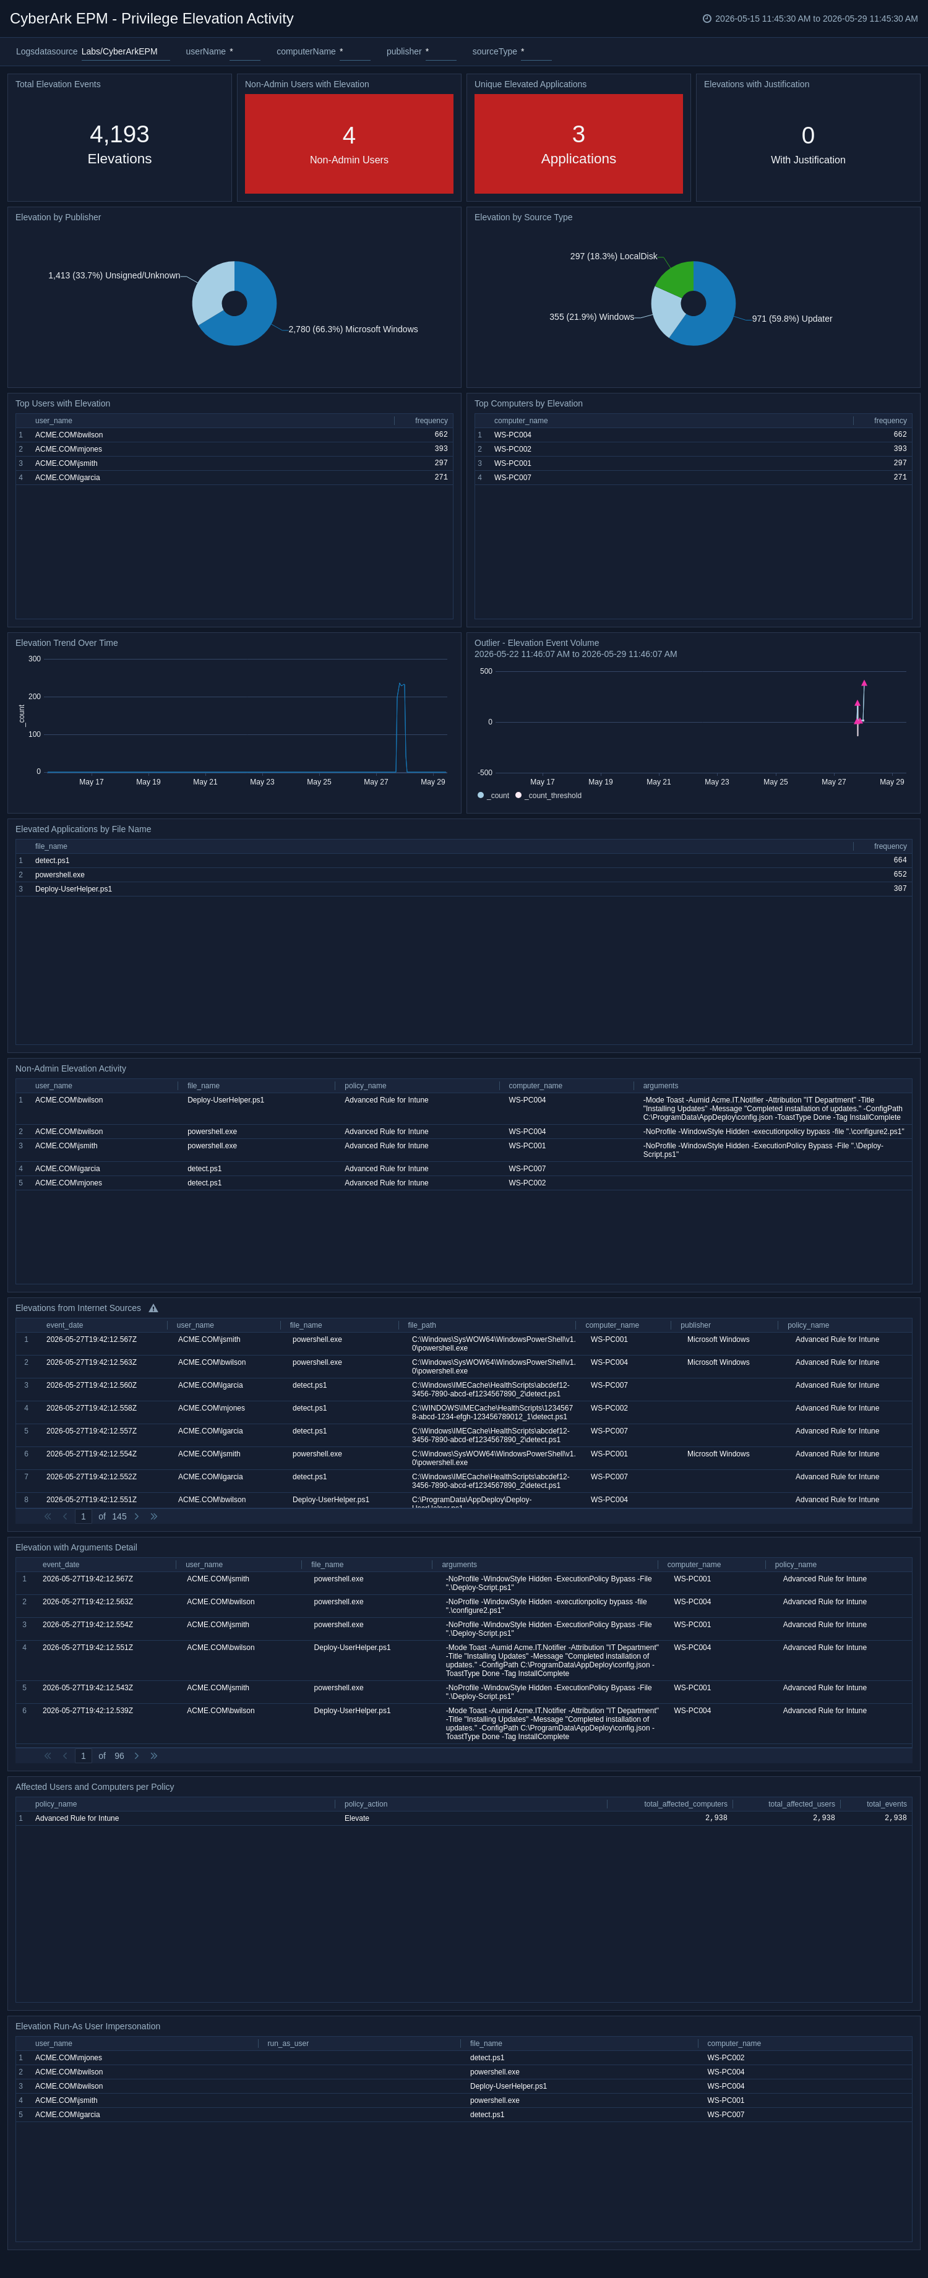The height and width of the screenshot is (2278, 928).
Task: Click the dashboard time range text
Action: [815, 19]
